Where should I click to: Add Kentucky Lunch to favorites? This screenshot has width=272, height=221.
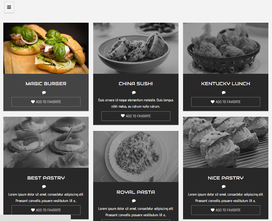[x=226, y=102]
